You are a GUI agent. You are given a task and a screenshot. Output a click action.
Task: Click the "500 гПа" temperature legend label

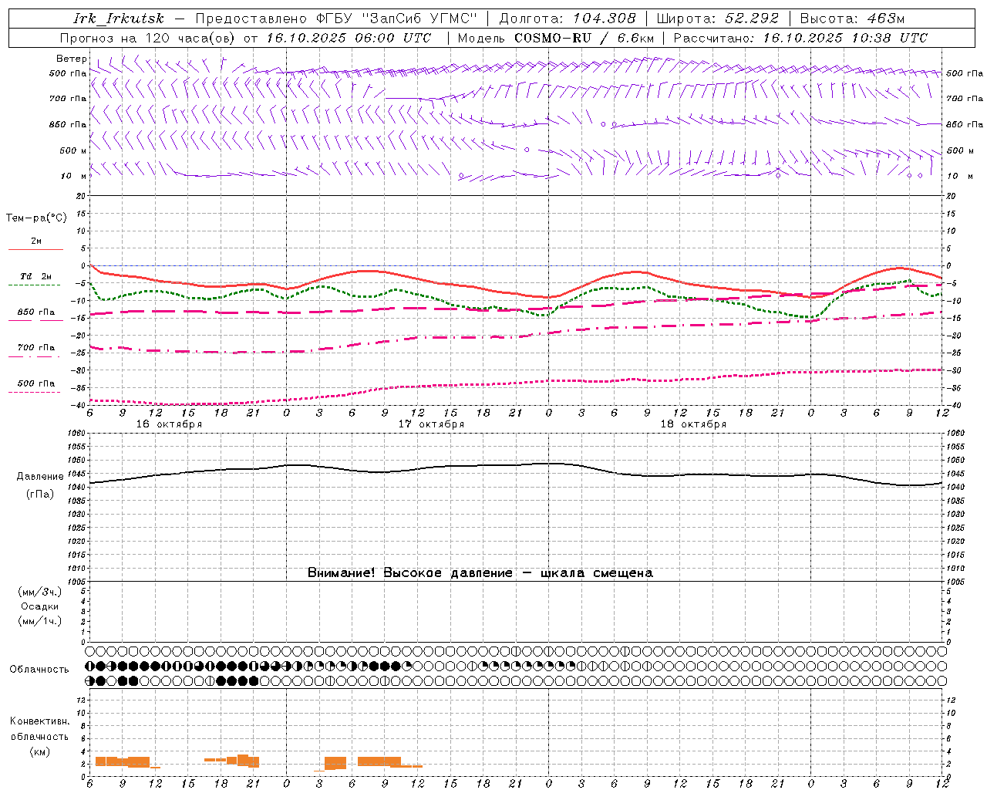[x=36, y=383]
